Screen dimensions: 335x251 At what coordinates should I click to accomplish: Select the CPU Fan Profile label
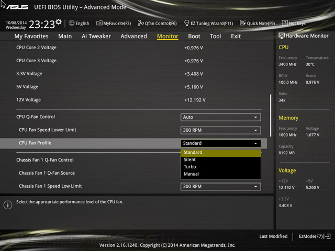(35, 143)
